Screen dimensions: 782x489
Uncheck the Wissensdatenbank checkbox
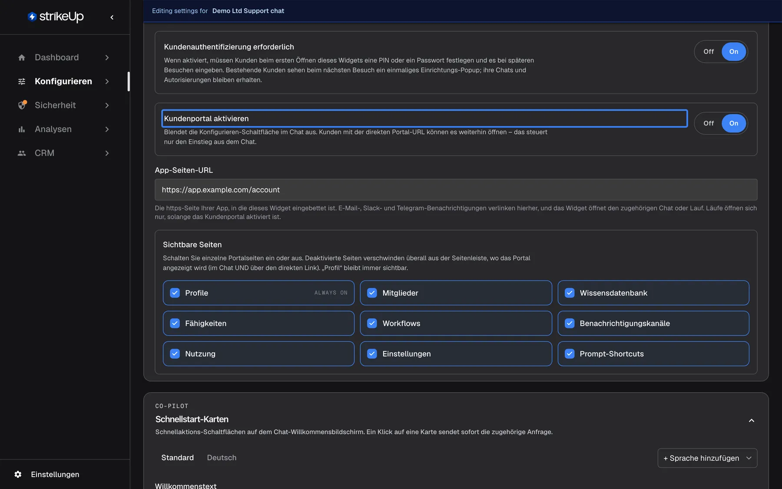pos(570,293)
